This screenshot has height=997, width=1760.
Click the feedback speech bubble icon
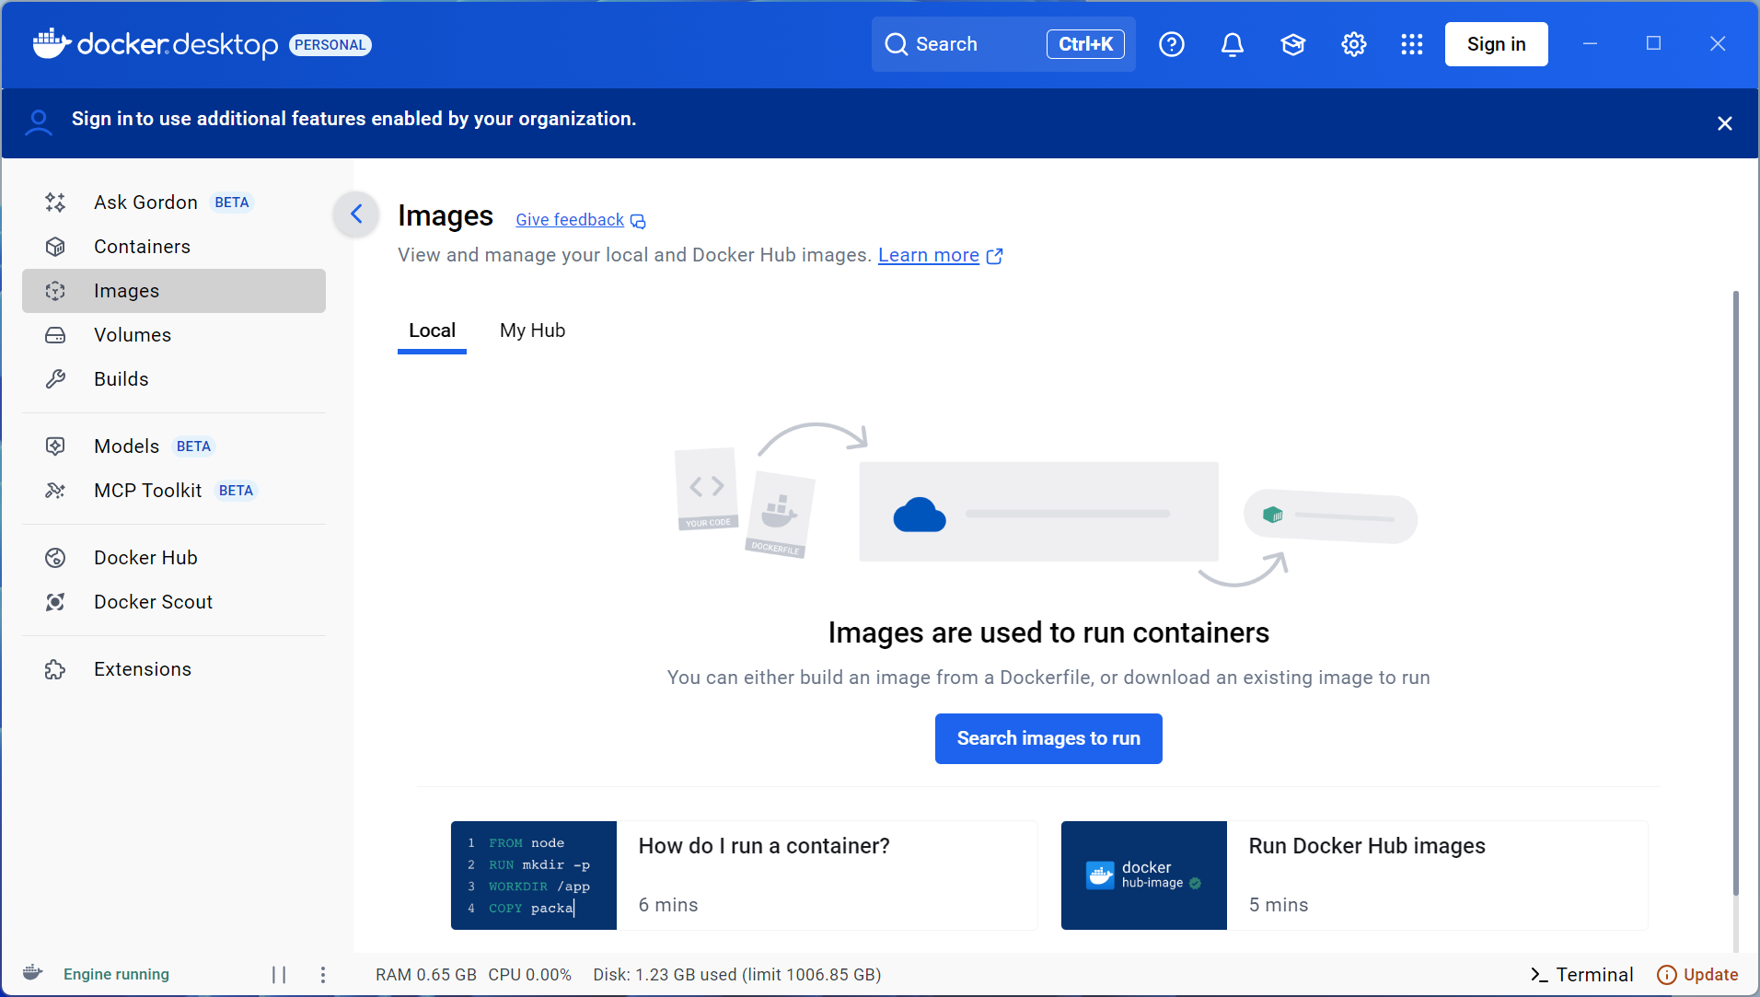pos(638,221)
